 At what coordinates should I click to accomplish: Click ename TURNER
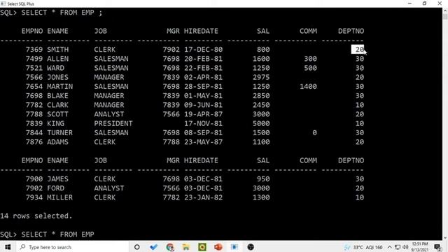[x=60, y=133]
